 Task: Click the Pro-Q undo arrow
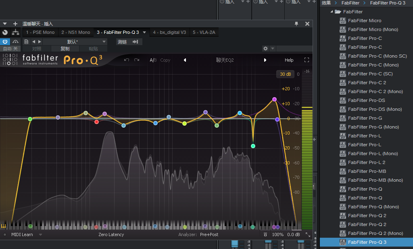tap(127, 60)
